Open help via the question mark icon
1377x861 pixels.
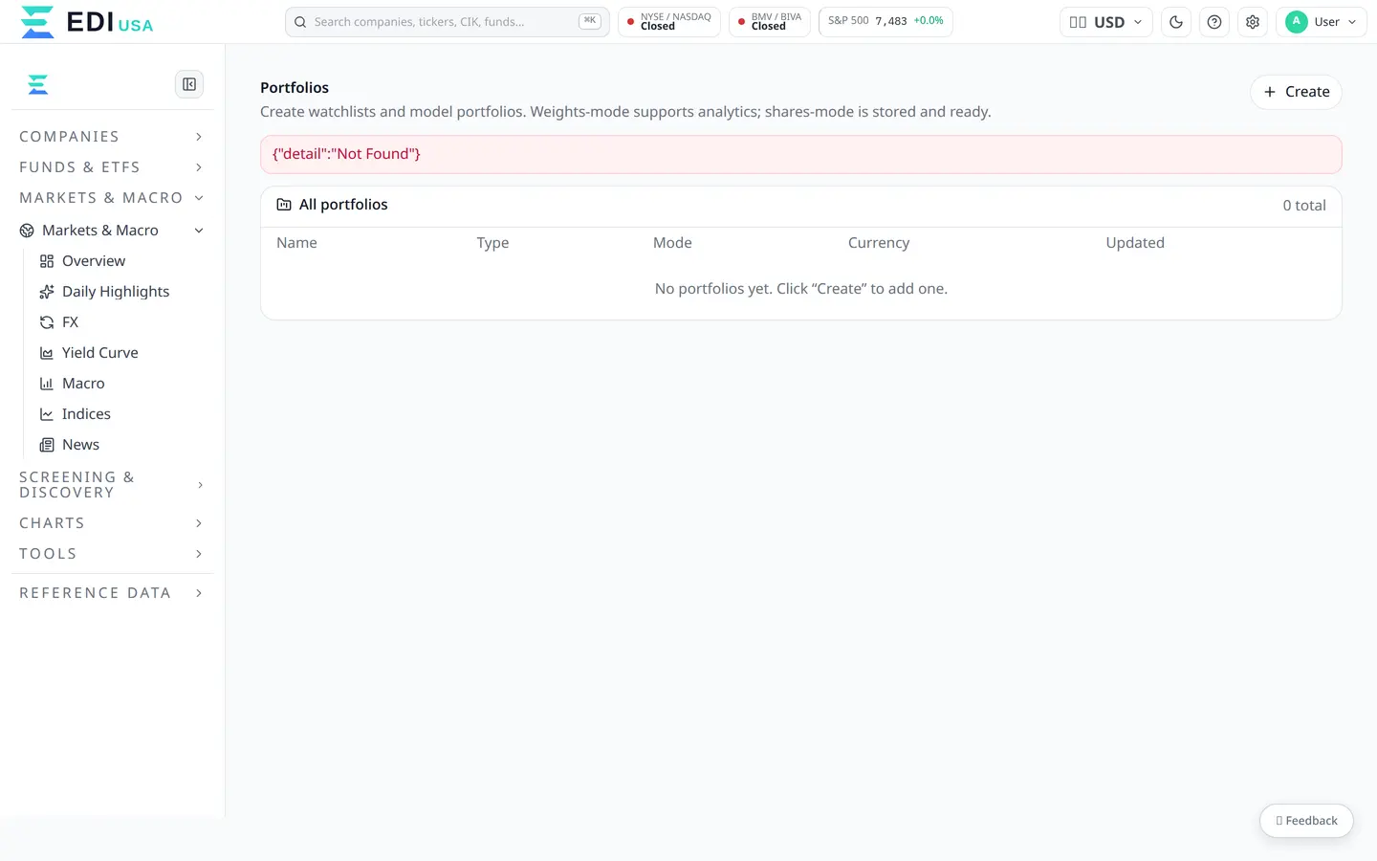point(1214,22)
